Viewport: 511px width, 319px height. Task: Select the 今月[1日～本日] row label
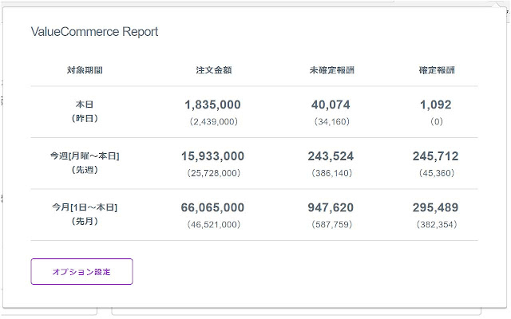(85, 207)
